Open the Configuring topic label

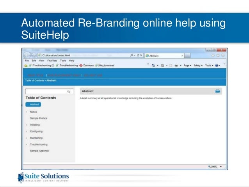36,132
